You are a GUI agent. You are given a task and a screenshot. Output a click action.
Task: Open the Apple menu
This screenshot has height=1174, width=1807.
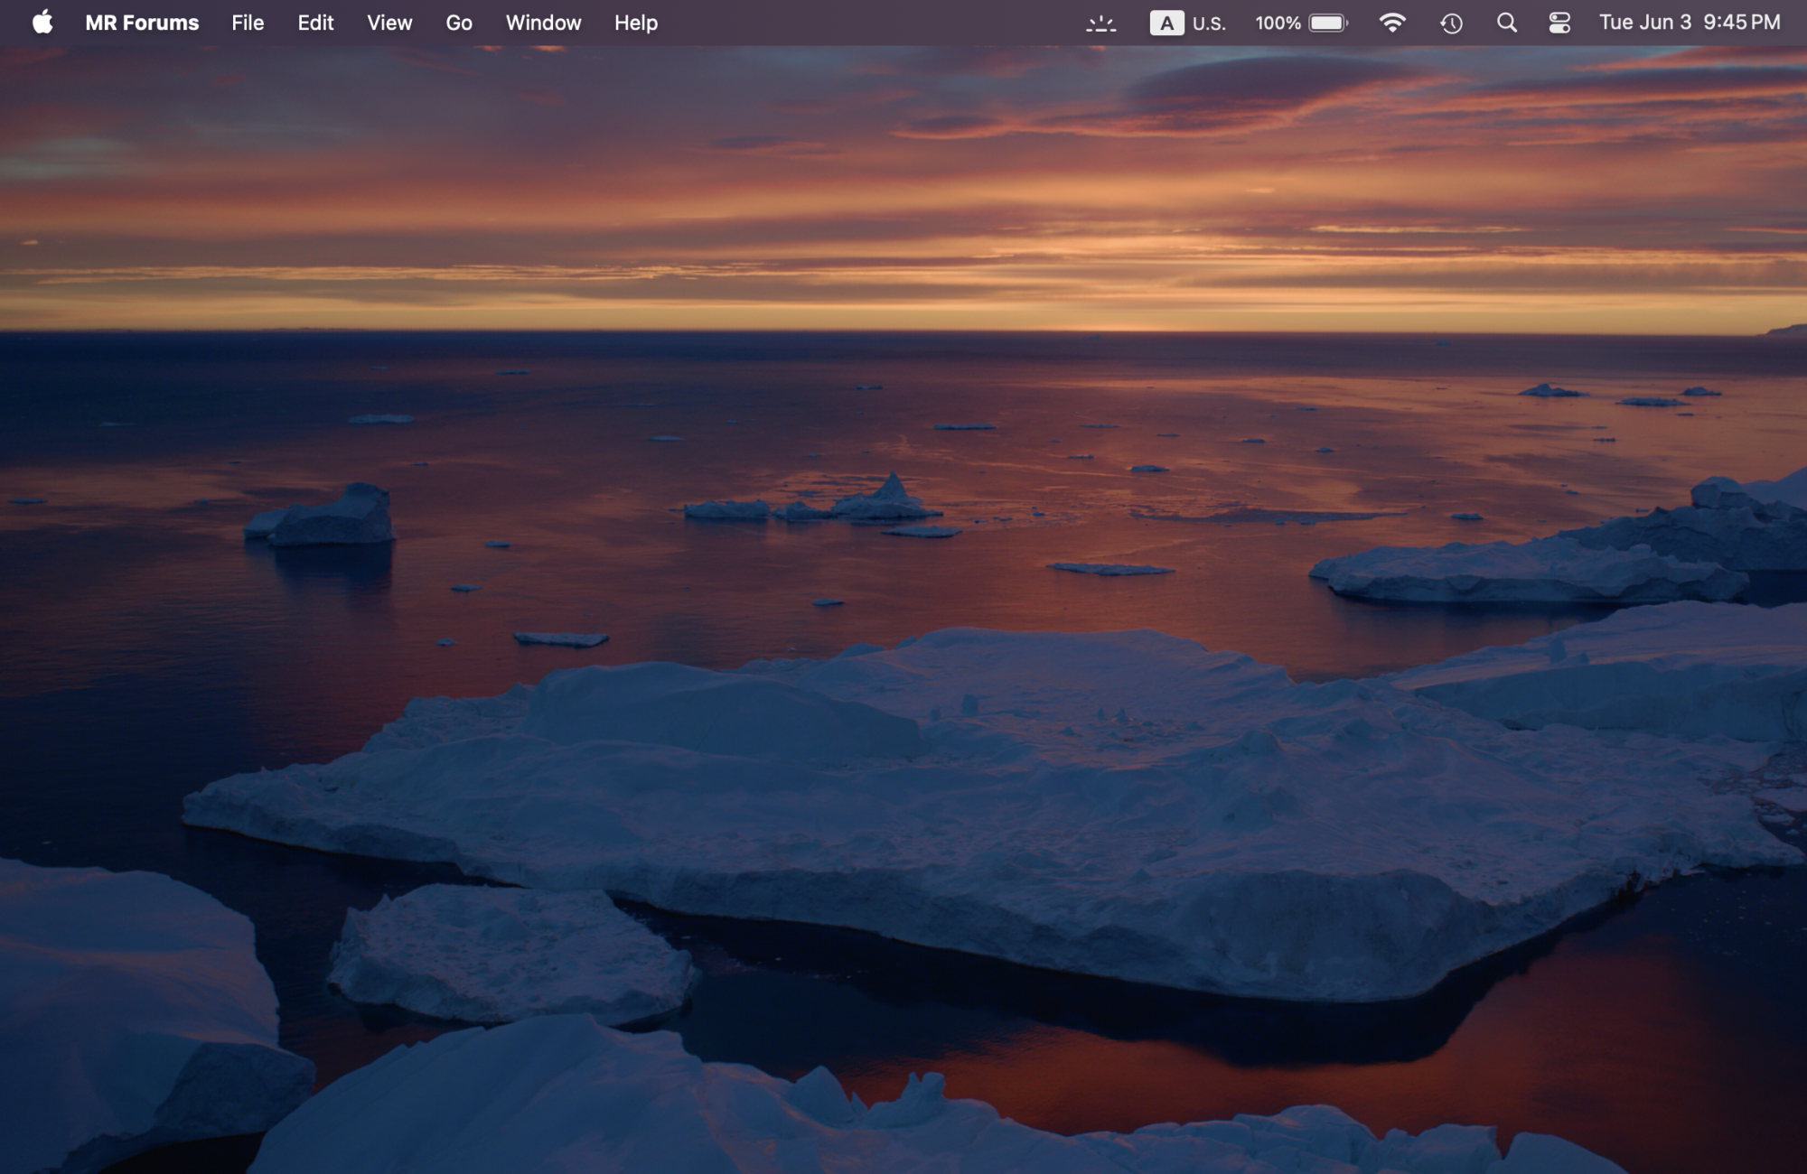pyautogui.click(x=42, y=23)
